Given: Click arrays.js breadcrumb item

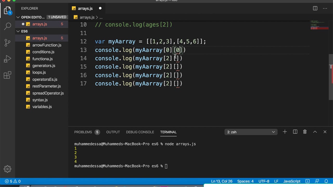Looking at the screenshot, I should (87, 17).
